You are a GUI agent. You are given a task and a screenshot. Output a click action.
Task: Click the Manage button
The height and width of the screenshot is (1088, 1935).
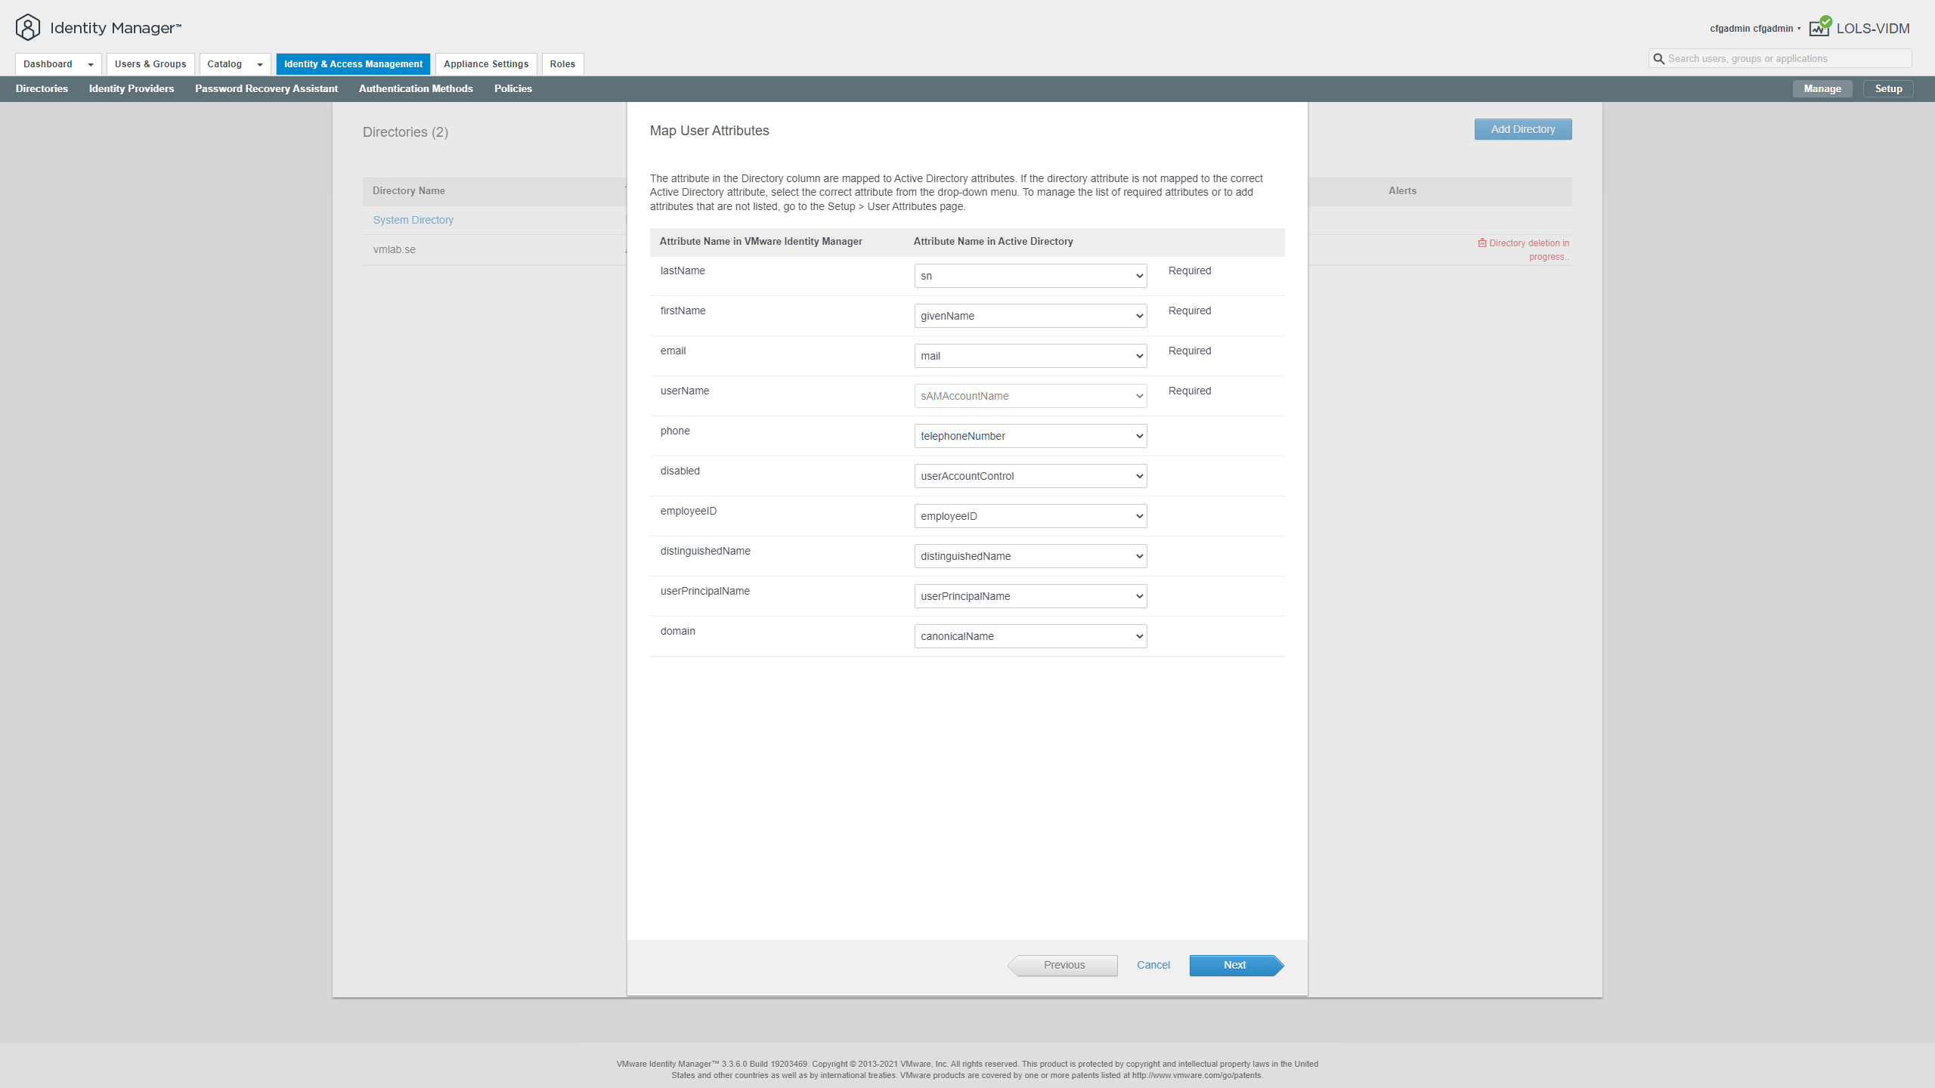(x=1822, y=88)
